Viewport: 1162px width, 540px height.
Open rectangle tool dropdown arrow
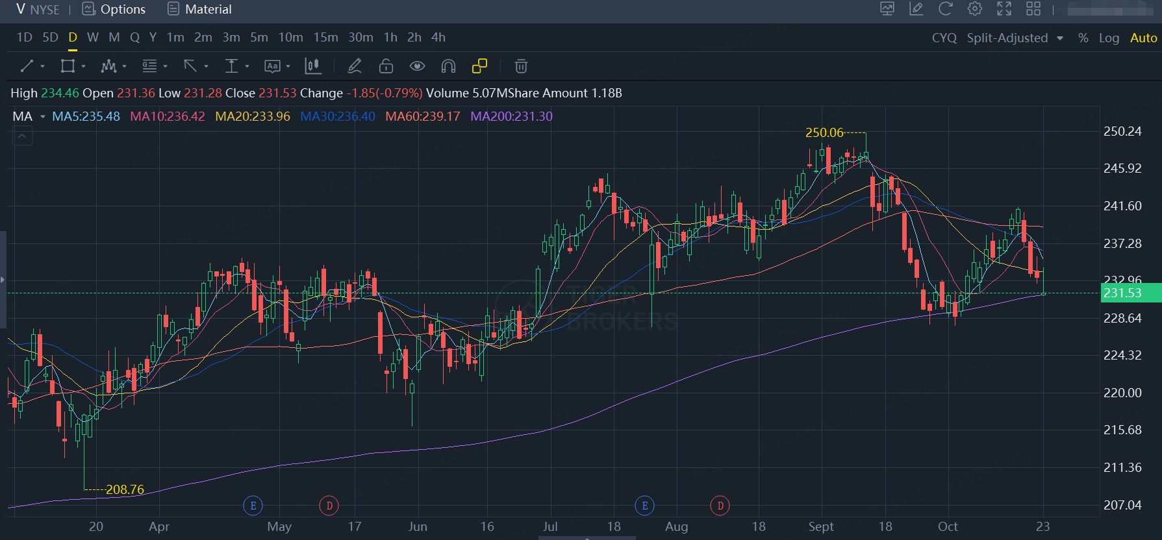click(x=83, y=66)
